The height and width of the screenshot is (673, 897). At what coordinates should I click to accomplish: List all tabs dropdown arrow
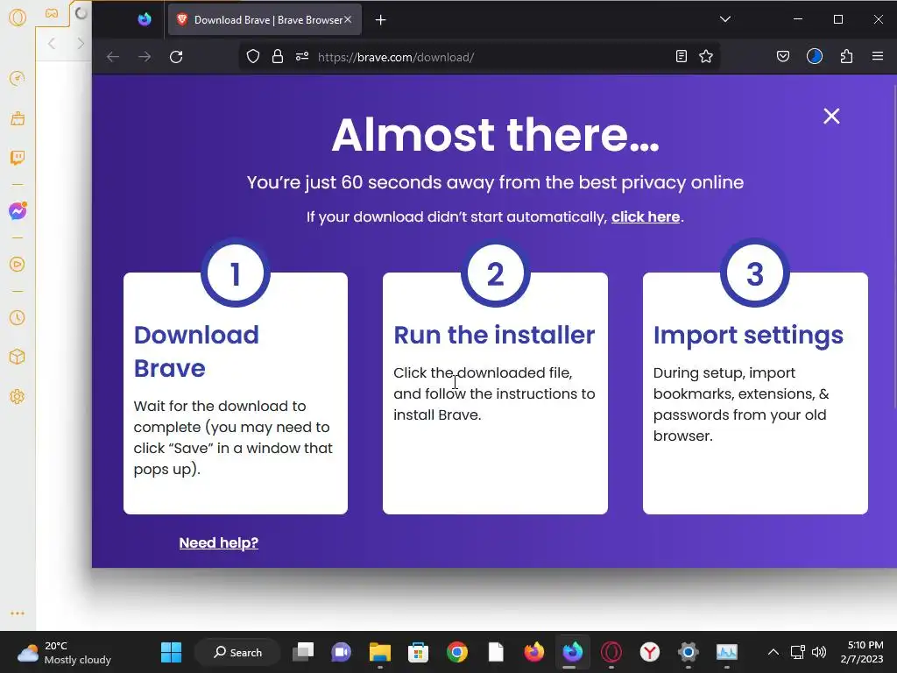724,19
